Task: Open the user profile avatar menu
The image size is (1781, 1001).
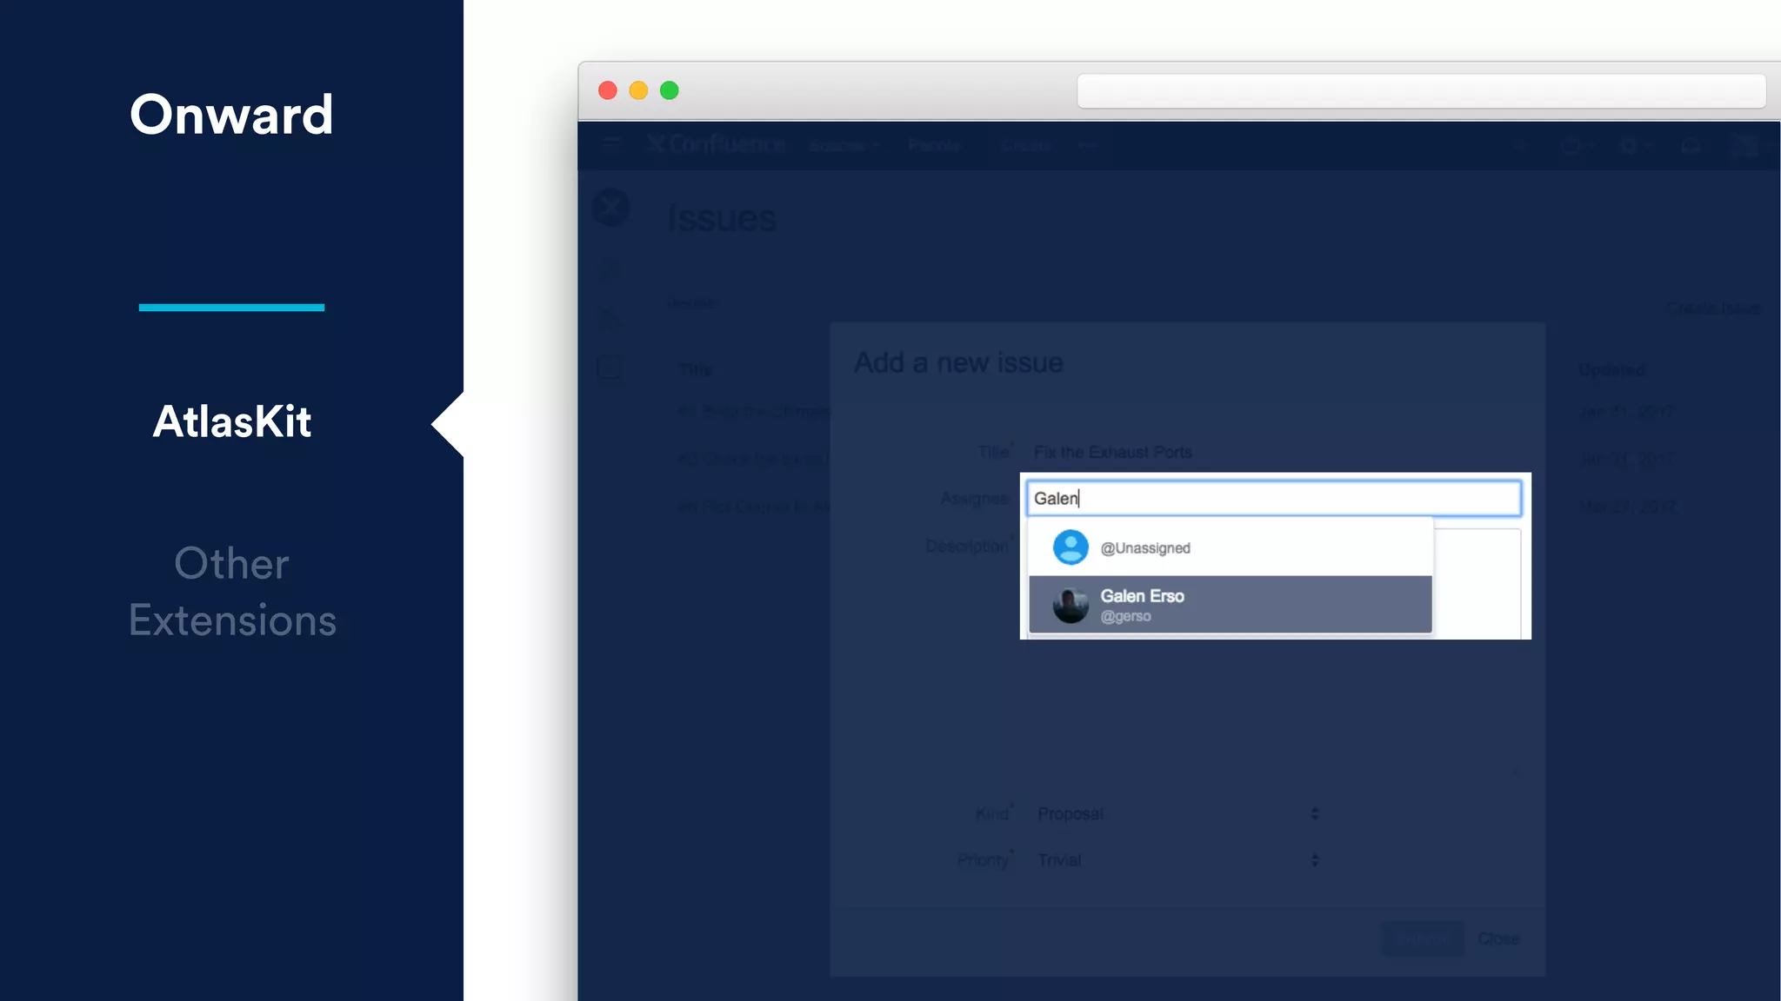Action: [x=1745, y=146]
